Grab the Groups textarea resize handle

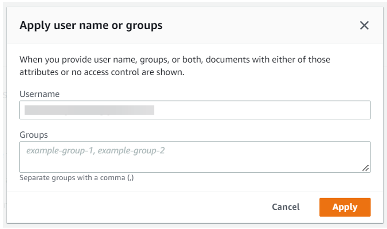[366, 169]
